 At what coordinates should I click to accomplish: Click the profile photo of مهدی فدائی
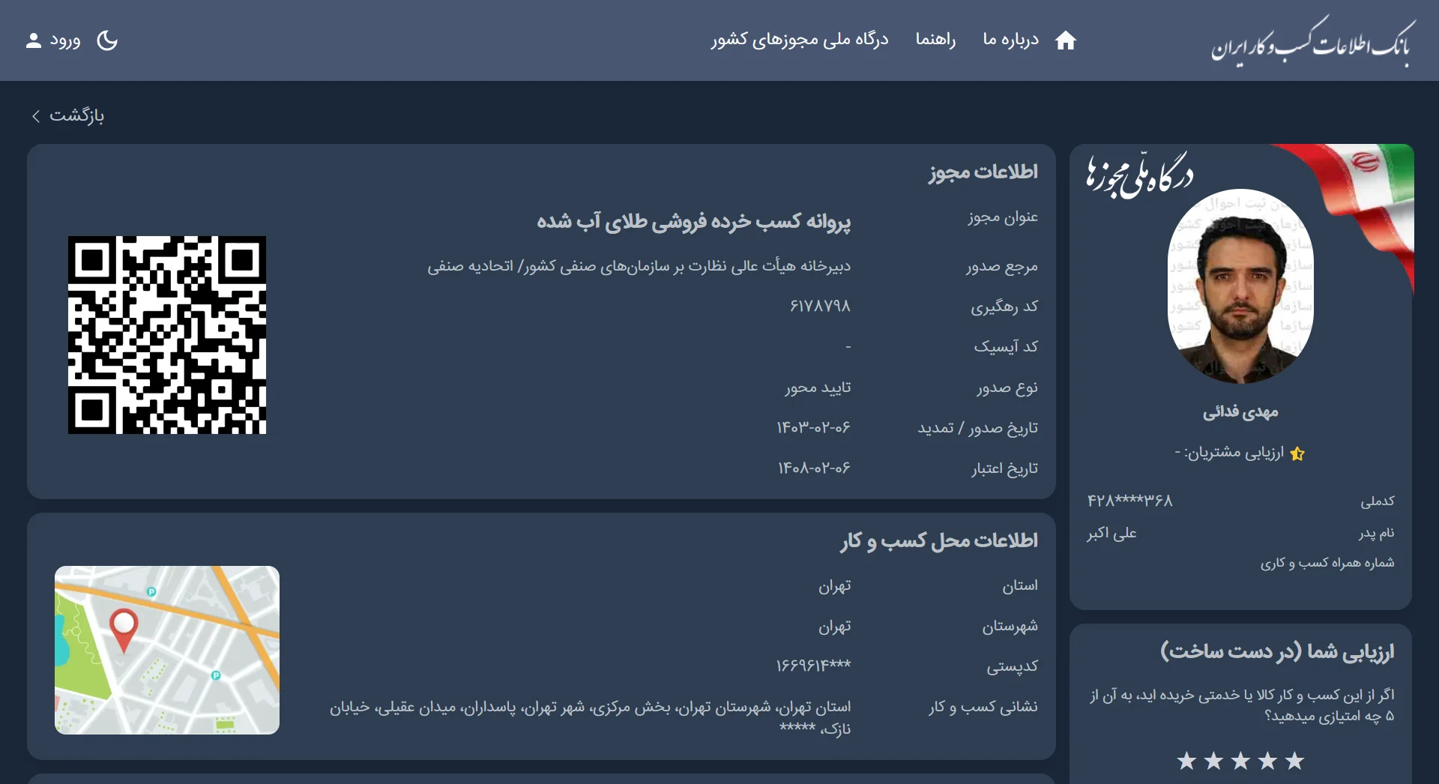point(1240,286)
